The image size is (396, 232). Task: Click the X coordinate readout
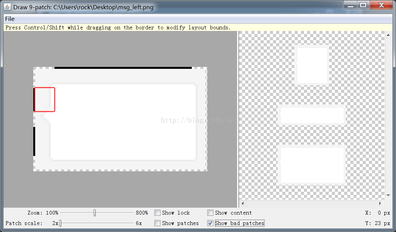coord(377,213)
